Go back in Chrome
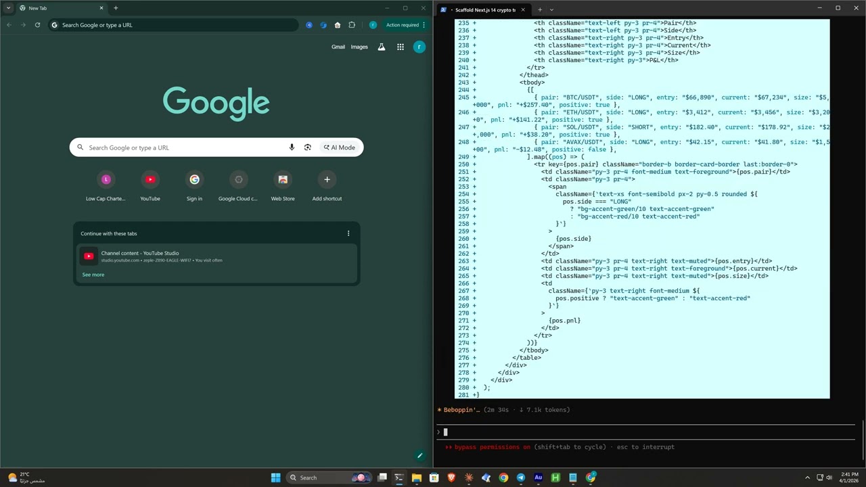866x487 pixels. (x=9, y=25)
